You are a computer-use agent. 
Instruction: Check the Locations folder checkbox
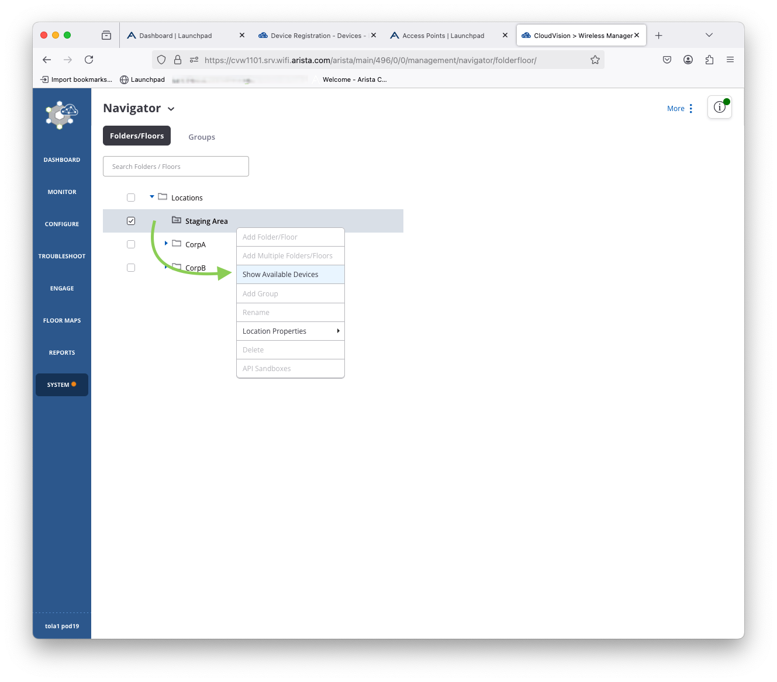click(131, 198)
